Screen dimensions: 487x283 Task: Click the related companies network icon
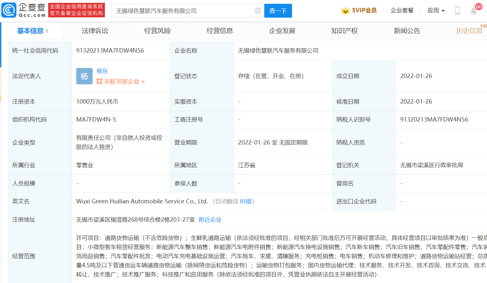[x=100, y=82]
